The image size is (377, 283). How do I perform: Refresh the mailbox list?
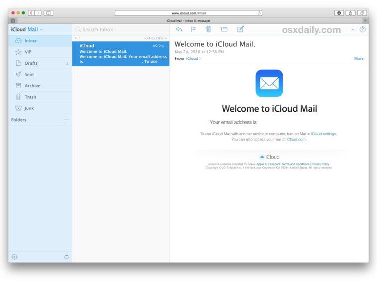click(x=66, y=257)
